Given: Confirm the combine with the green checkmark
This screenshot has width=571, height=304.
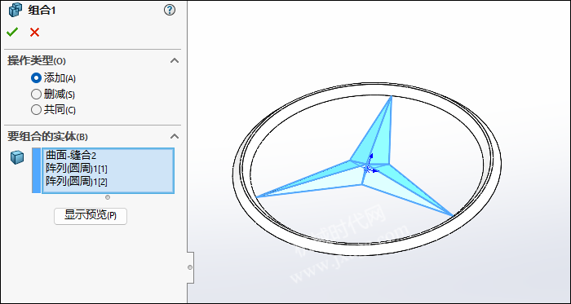Looking at the screenshot, I should pyautogui.click(x=12, y=33).
